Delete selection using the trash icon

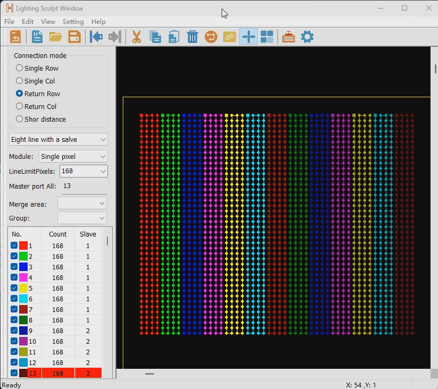[x=192, y=37]
